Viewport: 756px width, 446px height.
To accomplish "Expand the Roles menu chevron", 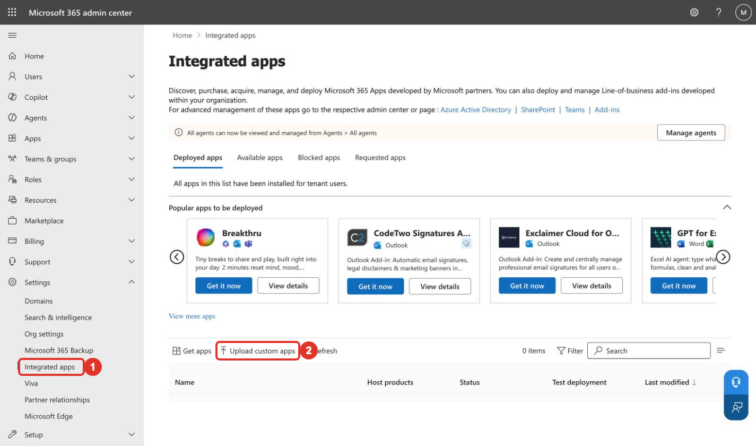I will (132, 179).
